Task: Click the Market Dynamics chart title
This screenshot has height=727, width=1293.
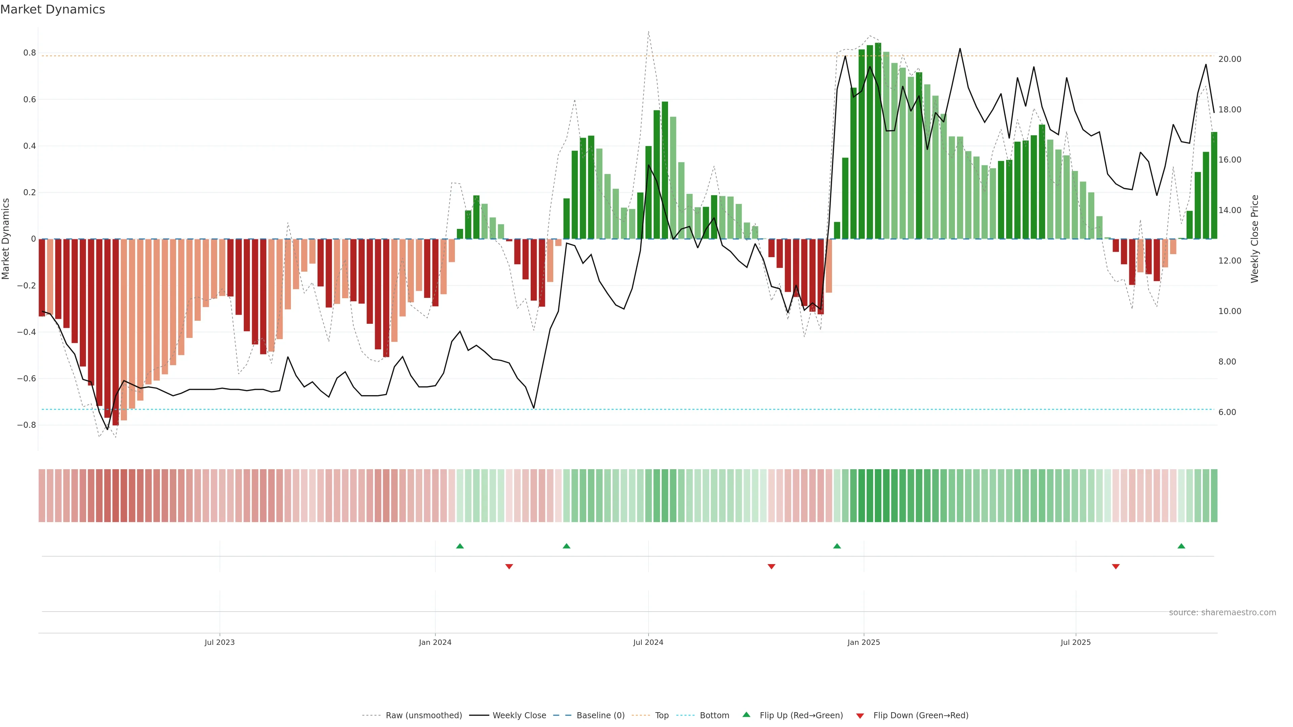Action: 53,9
